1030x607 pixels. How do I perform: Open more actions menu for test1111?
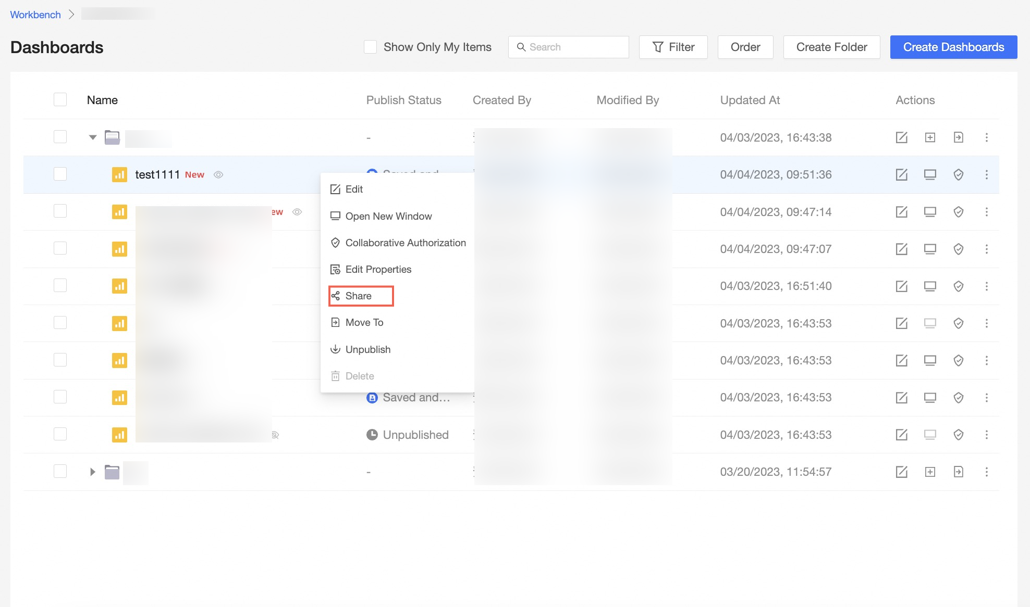click(986, 175)
